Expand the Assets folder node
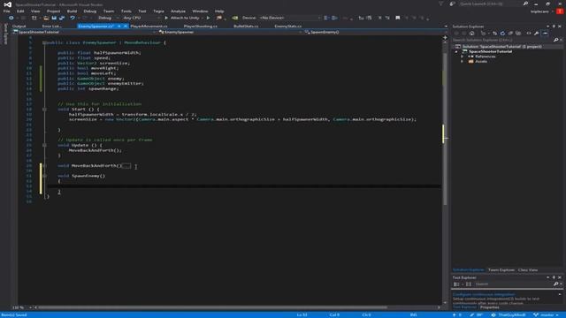This screenshot has width=566, height=318. click(462, 62)
